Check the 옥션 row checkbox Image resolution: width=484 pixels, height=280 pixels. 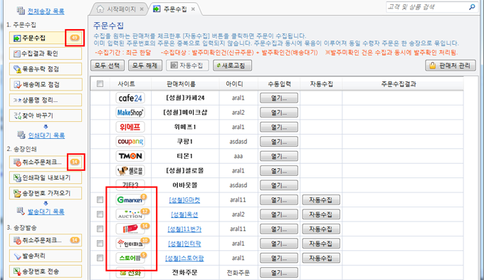(100, 214)
